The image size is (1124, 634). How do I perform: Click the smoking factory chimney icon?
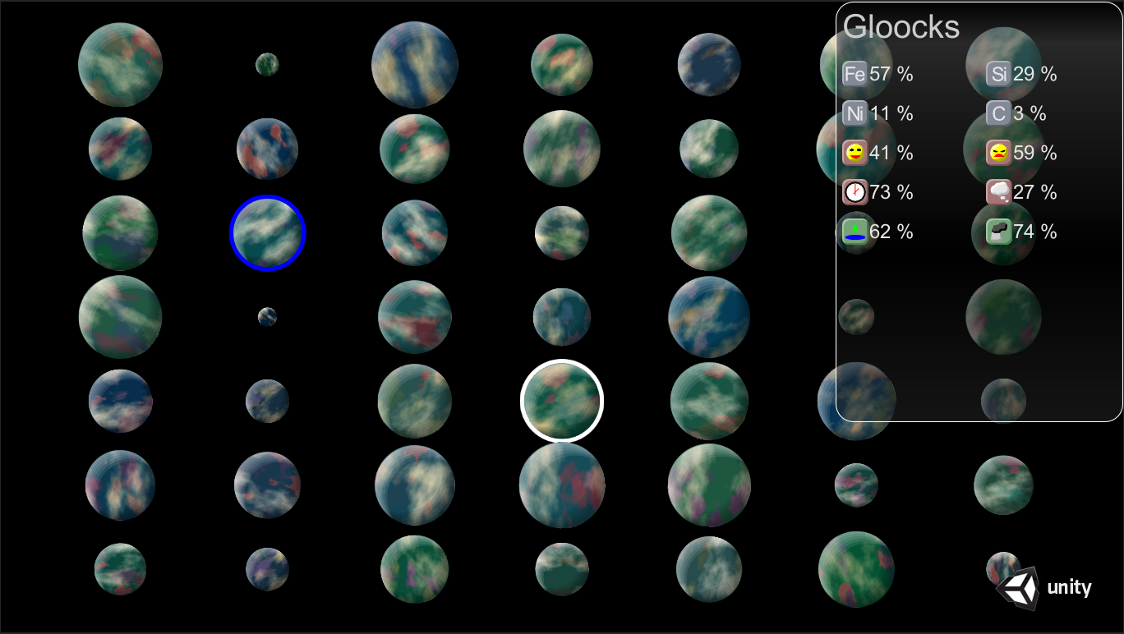click(x=998, y=232)
